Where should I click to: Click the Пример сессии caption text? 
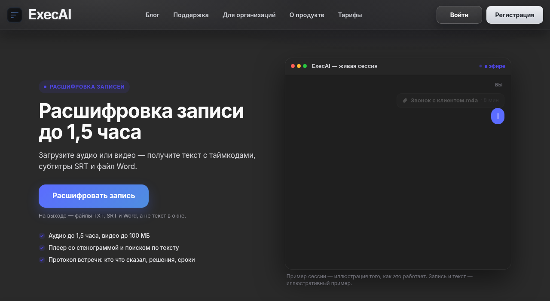coord(380,280)
